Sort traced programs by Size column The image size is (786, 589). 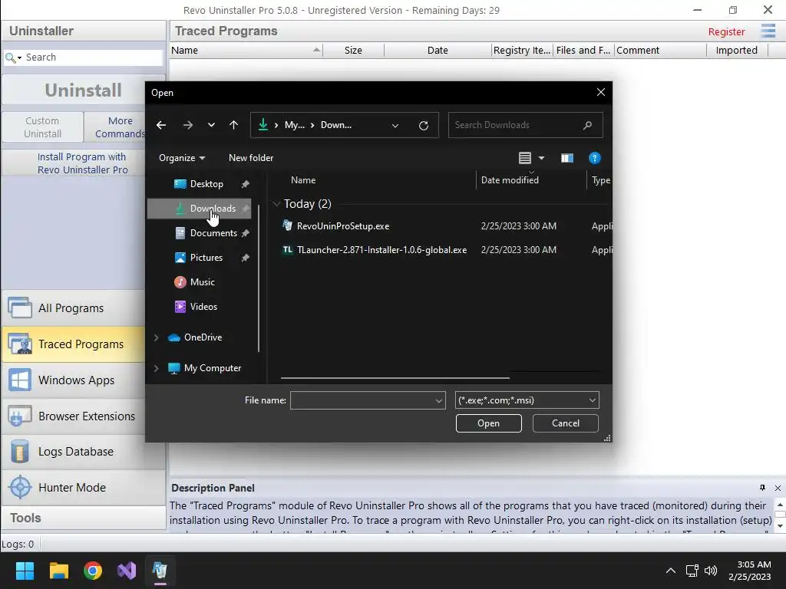click(x=353, y=50)
